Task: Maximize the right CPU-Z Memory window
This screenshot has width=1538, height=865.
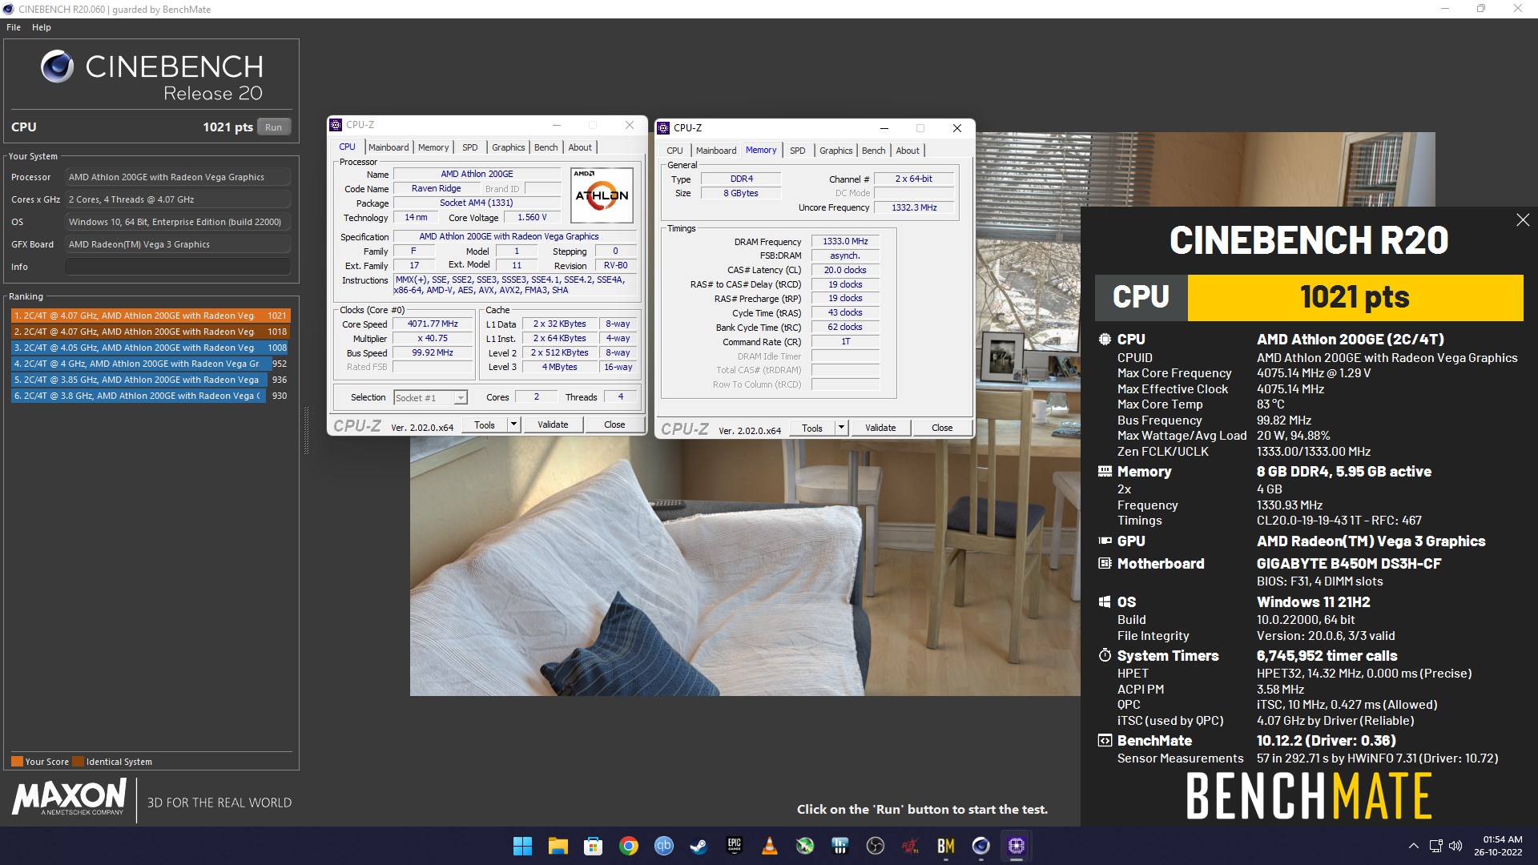Action: [x=920, y=128]
